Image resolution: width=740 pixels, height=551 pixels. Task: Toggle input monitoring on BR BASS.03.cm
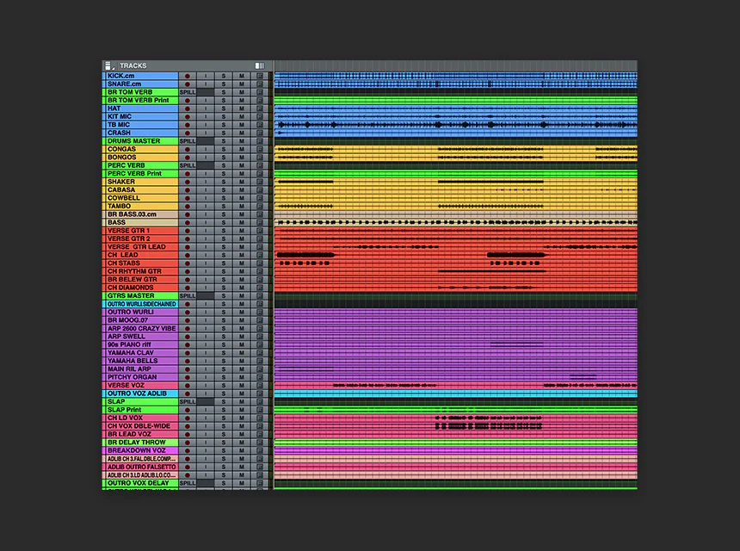206,214
